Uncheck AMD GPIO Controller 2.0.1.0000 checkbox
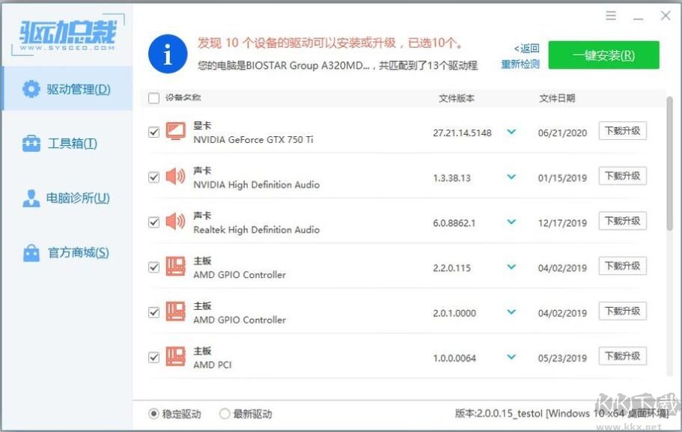The width and height of the screenshot is (682, 432). pyautogui.click(x=153, y=312)
